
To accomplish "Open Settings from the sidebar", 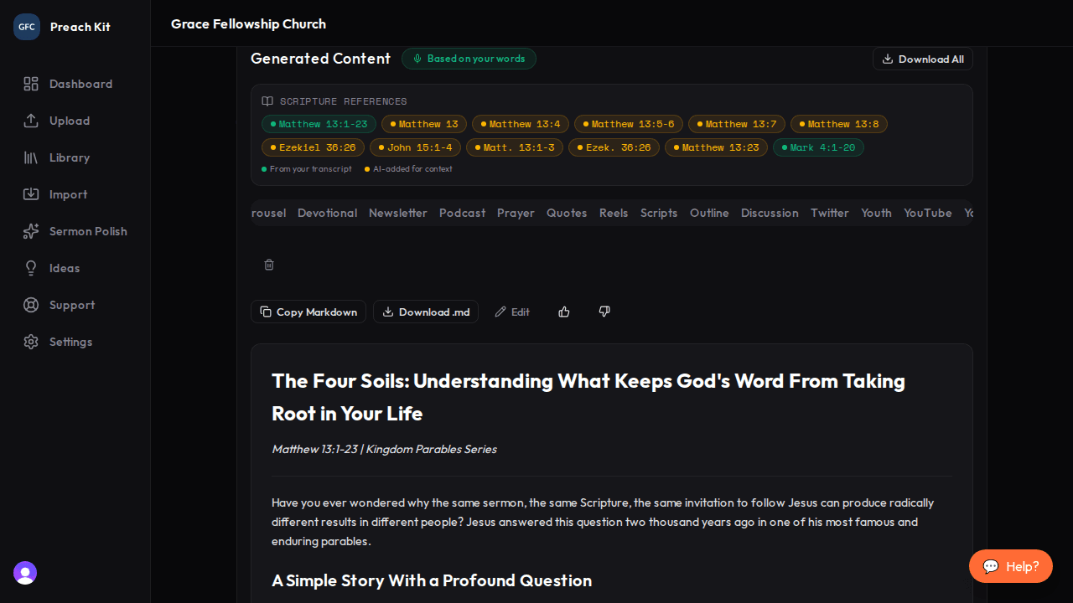I will point(70,342).
